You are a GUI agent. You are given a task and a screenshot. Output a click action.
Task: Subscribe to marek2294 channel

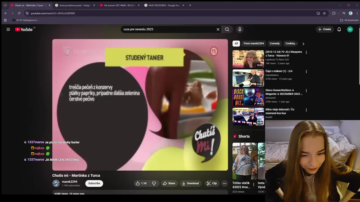(x=94, y=183)
